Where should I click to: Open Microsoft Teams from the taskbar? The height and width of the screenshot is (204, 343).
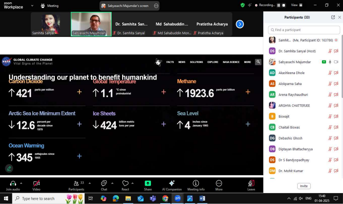tap(153, 198)
